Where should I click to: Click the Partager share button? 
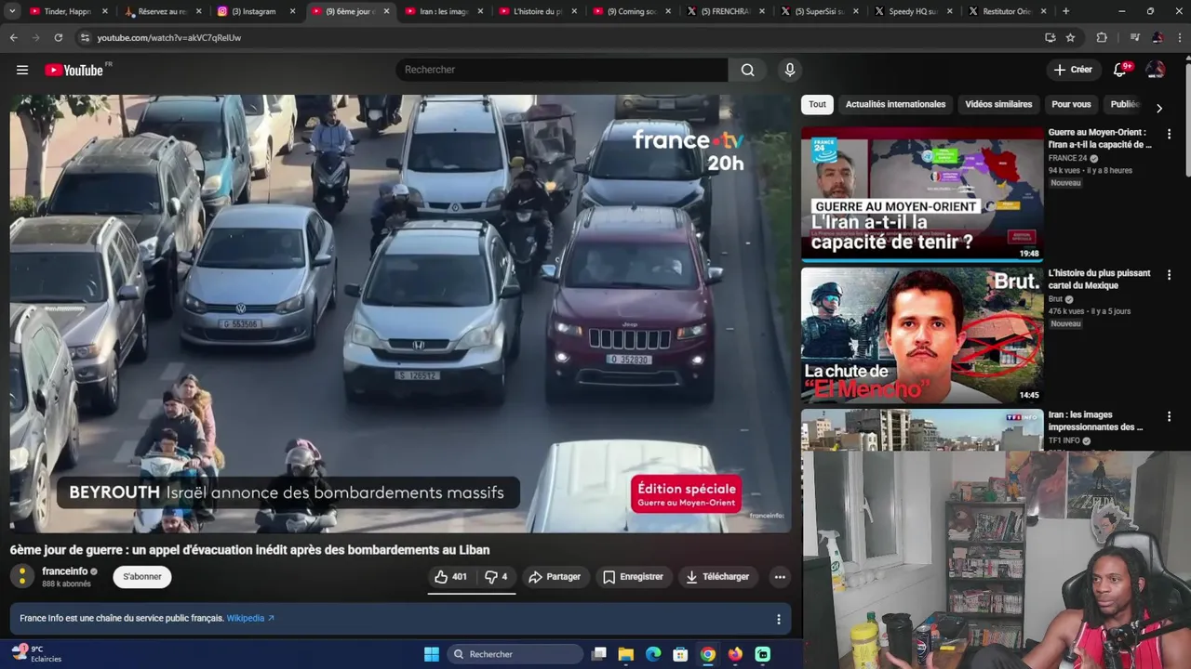(x=555, y=577)
